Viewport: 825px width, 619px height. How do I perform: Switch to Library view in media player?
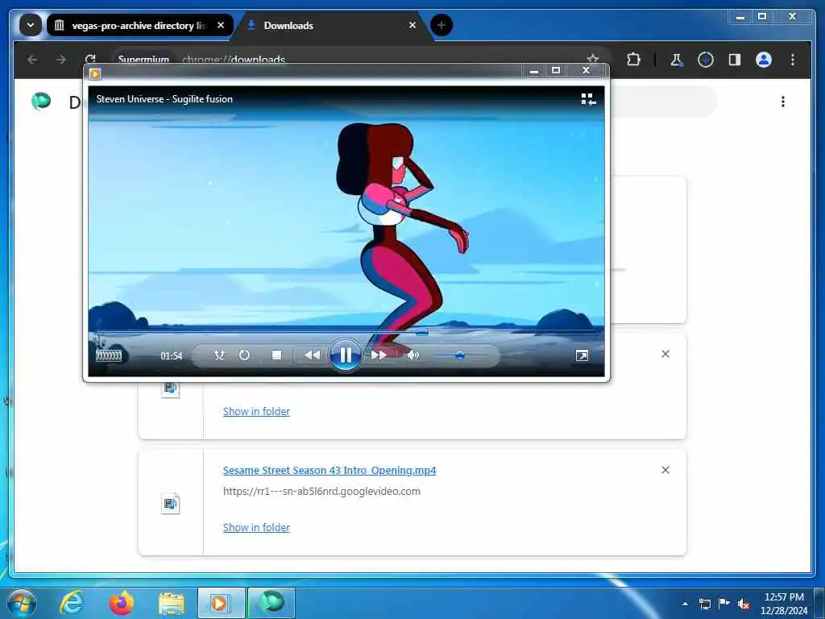point(588,99)
